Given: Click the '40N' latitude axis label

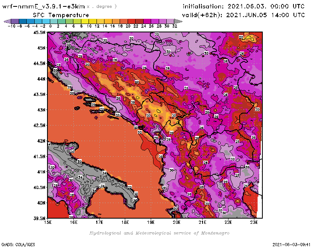Looking at the screenshot, I should [41, 203].
